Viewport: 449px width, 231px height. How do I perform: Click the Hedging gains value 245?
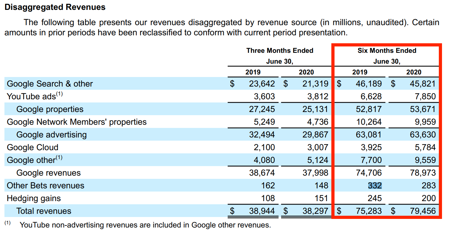(x=375, y=198)
